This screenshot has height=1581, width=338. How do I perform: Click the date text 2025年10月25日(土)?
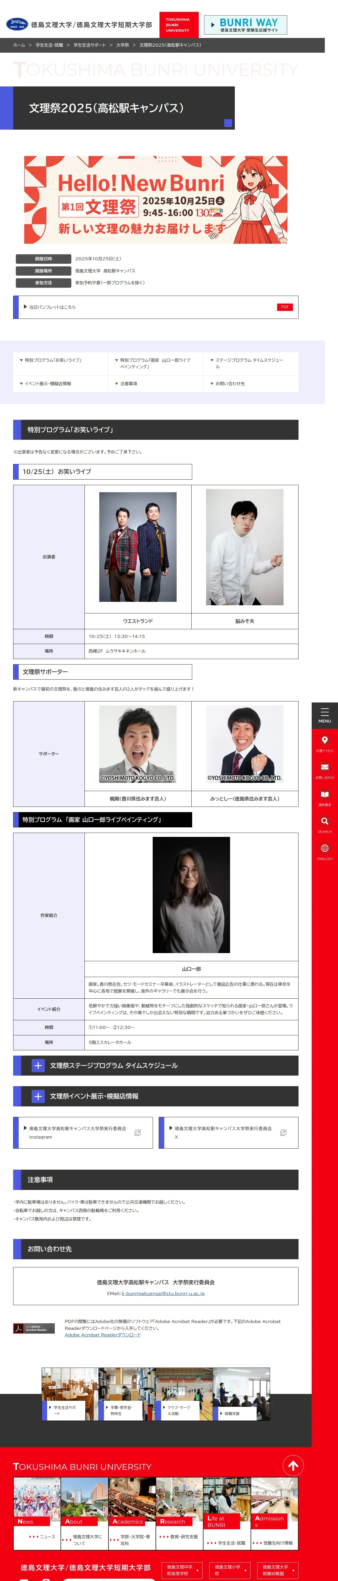[98, 259]
